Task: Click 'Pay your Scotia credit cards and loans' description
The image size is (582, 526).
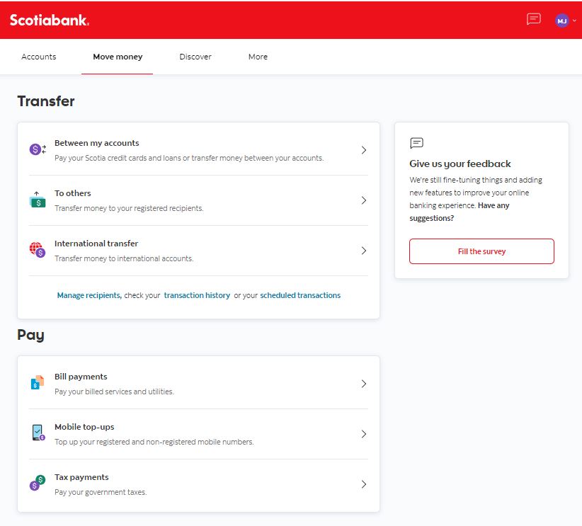Action: [x=189, y=158]
